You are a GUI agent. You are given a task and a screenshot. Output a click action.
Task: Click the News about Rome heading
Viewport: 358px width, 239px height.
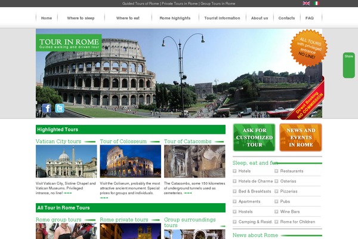[255, 235]
